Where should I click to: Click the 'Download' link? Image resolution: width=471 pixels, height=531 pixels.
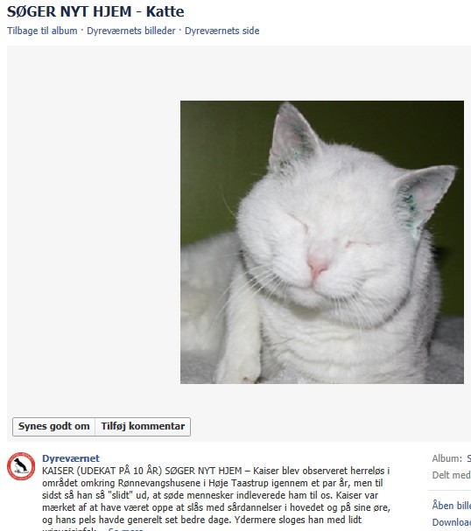452,522
